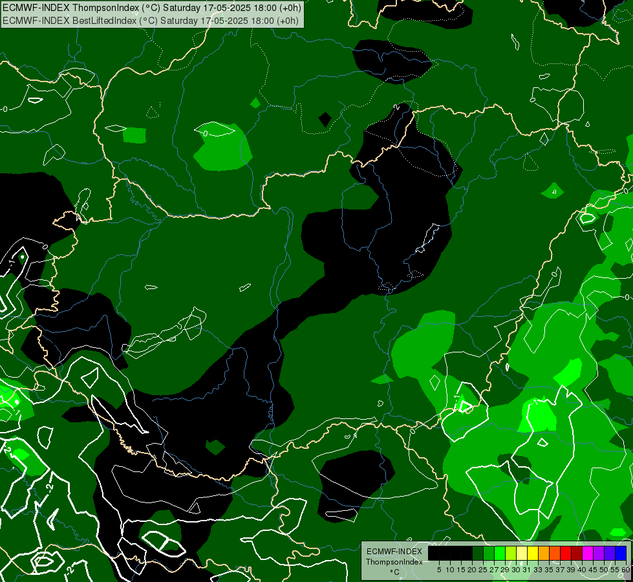Image resolution: width=633 pixels, height=582 pixels.
Task: Select the ThompsonIndex label in the legend
Action: tap(394, 562)
